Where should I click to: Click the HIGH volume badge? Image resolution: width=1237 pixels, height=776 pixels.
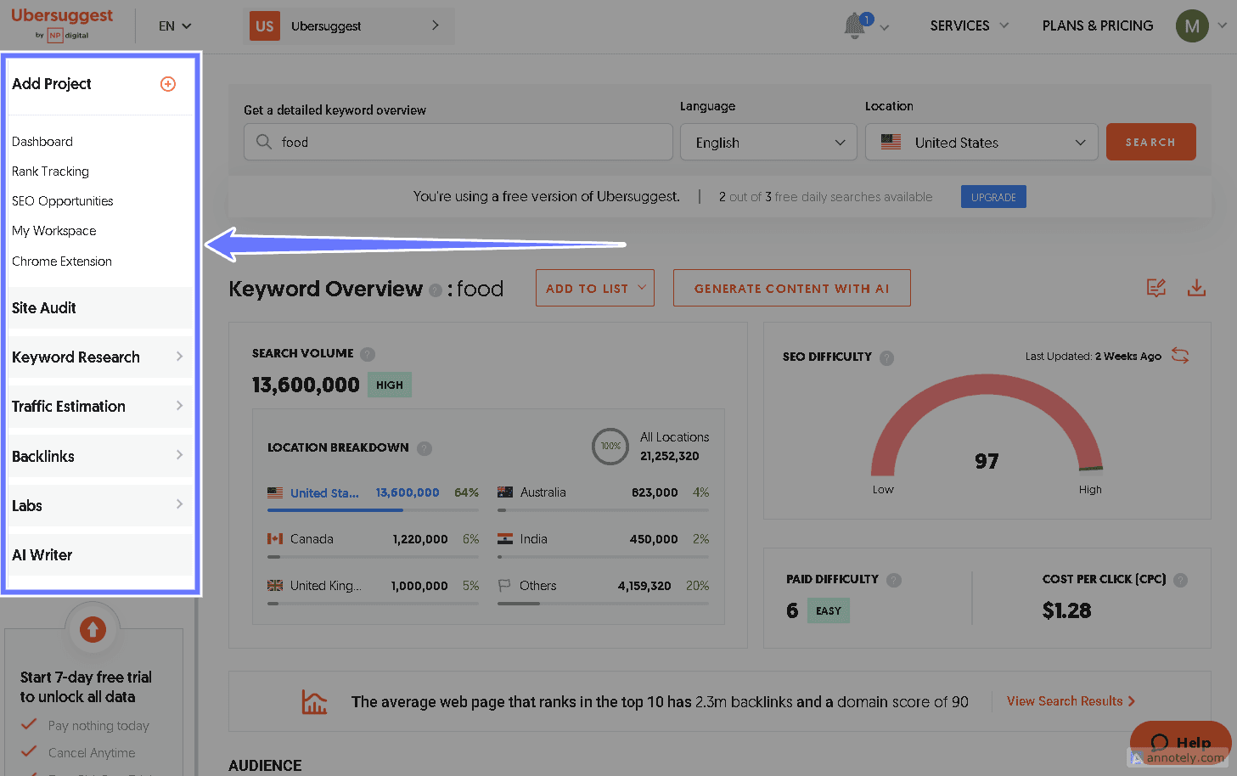pyautogui.click(x=390, y=385)
